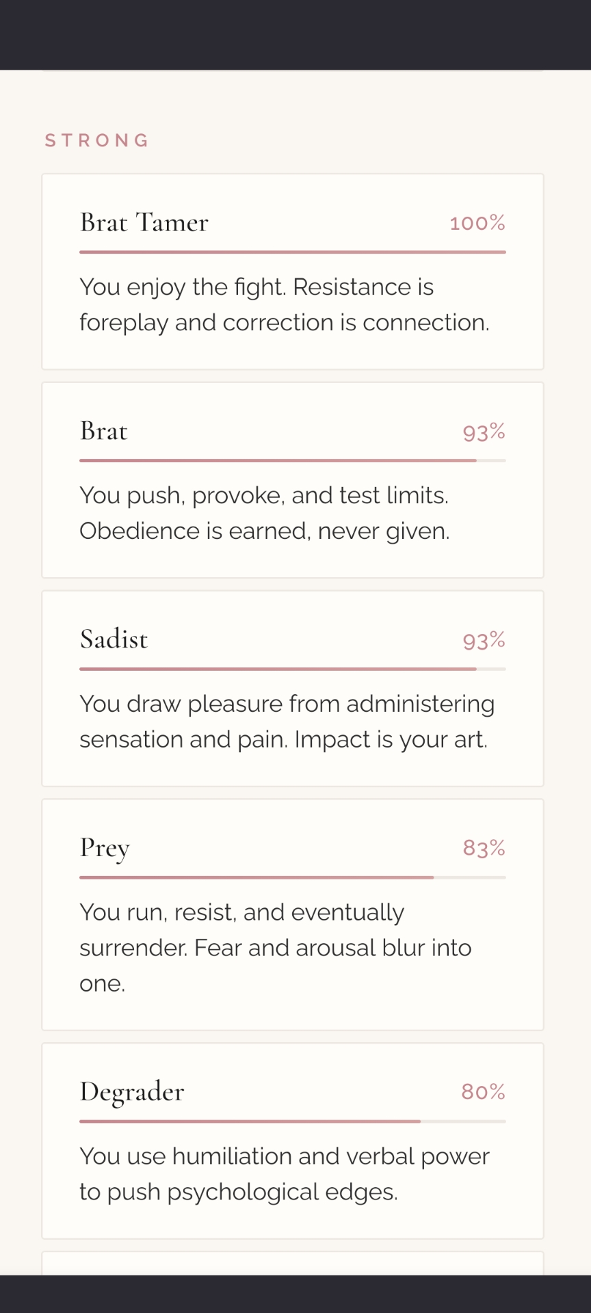Open the Degrader card title

click(132, 1092)
